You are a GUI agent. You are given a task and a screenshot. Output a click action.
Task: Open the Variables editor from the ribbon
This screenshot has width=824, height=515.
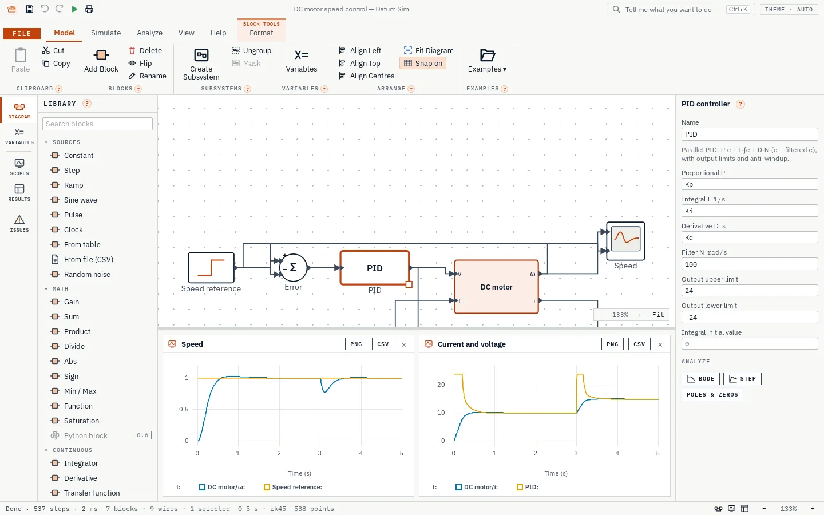tap(302, 61)
